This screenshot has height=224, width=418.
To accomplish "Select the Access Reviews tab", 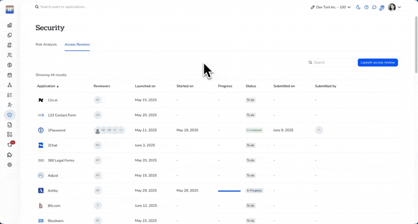I will pyautogui.click(x=77, y=45).
